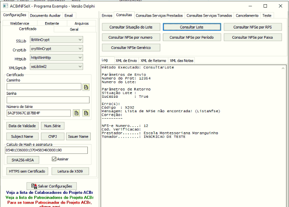Select the Certificado sub-tab
Image resolution: width=289 pixels, height=207 pixels.
pyautogui.click(x=28, y=29)
